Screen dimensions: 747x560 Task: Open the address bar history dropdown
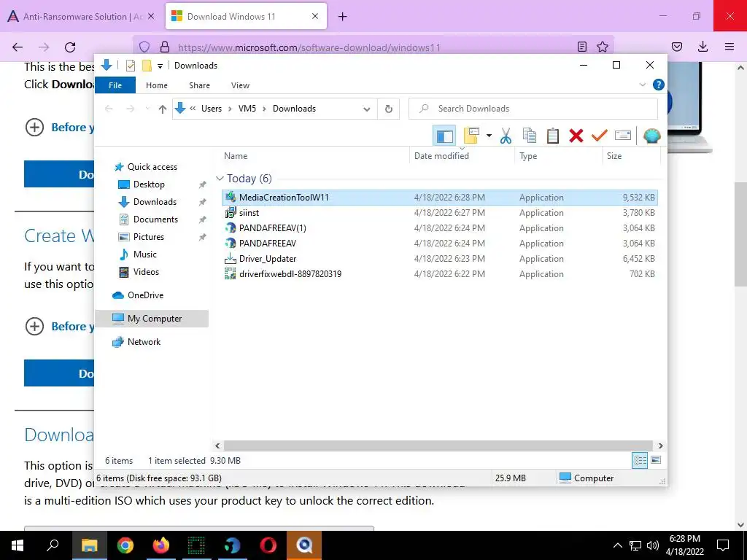(366, 109)
